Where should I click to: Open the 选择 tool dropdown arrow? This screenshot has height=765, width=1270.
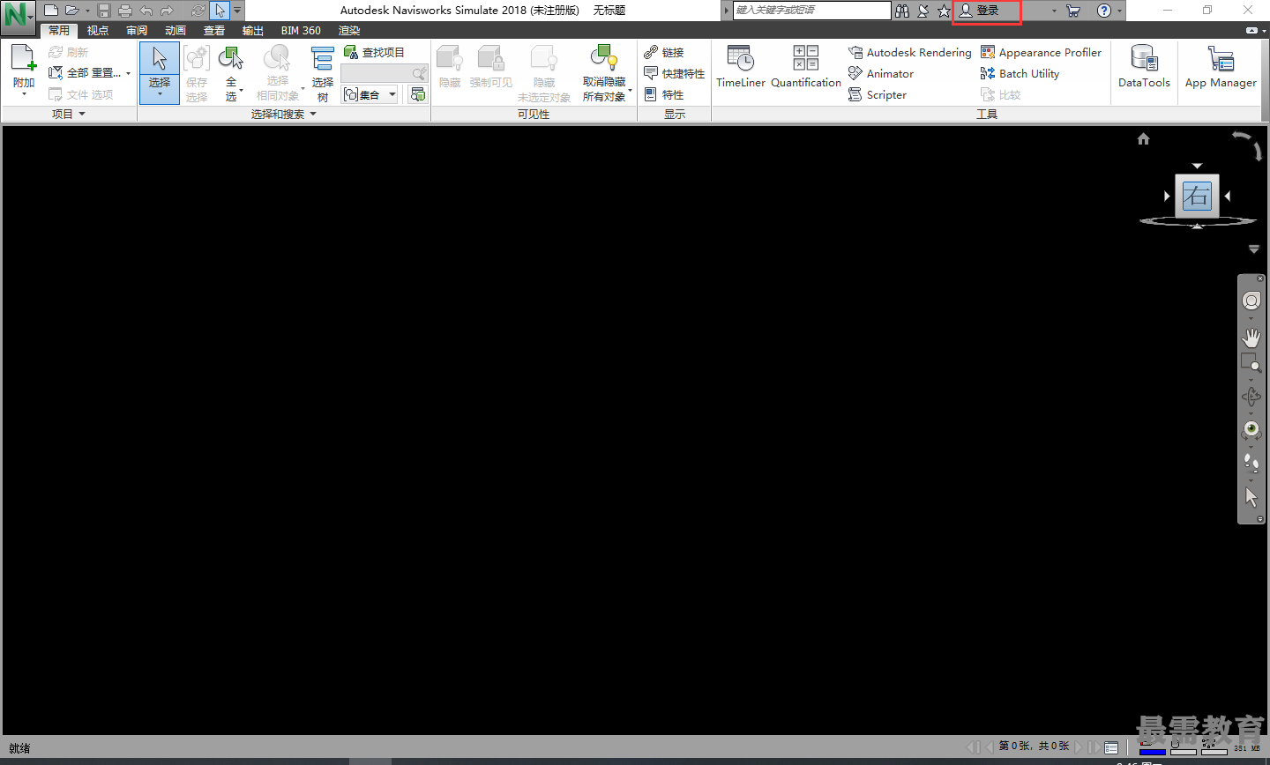click(160, 94)
